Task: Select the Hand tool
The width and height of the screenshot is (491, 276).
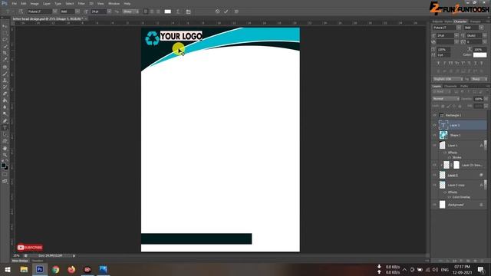Action: pos(5,148)
